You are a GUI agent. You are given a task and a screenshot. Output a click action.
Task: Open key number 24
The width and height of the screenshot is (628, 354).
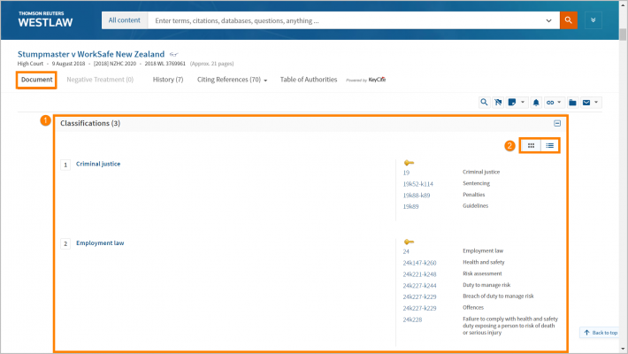(x=406, y=251)
